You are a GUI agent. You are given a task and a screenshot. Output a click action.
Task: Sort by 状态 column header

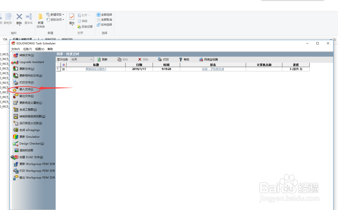(x=213, y=65)
